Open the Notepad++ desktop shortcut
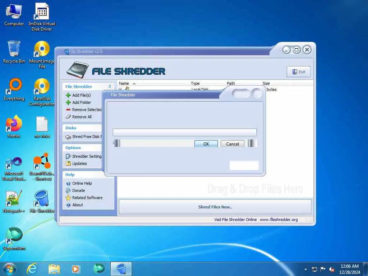 pos(14,201)
